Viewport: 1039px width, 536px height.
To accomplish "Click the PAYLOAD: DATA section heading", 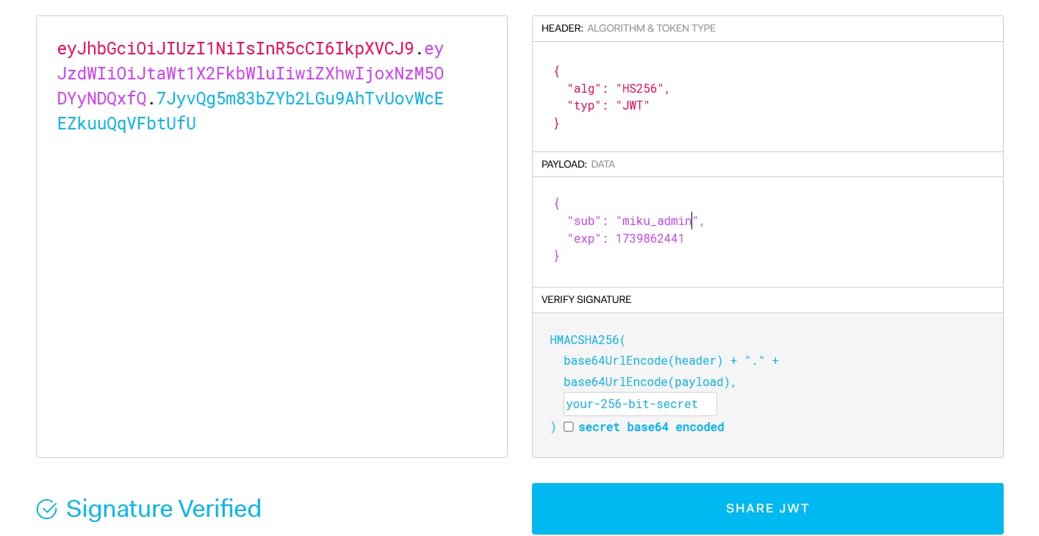I will click(x=578, y=164).
